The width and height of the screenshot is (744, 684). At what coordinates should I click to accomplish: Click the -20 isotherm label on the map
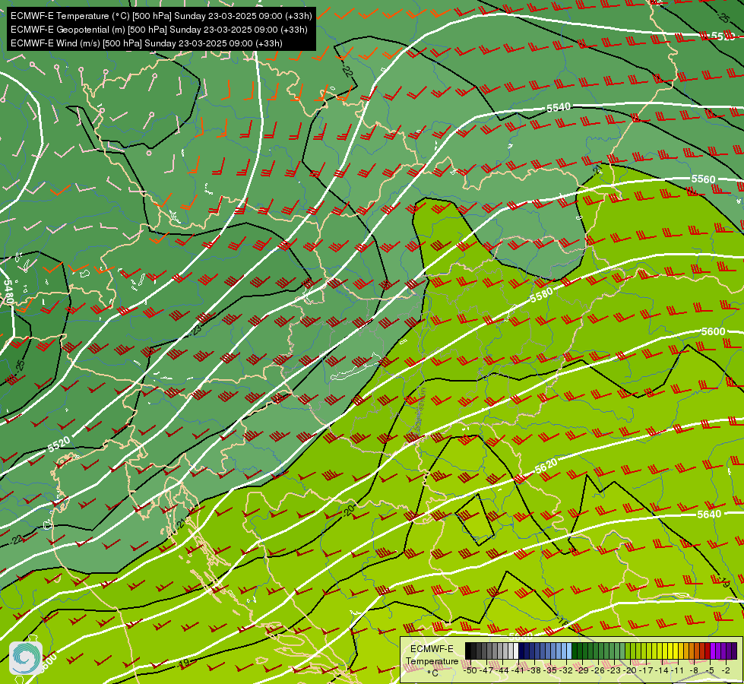(x=348, y=511)
